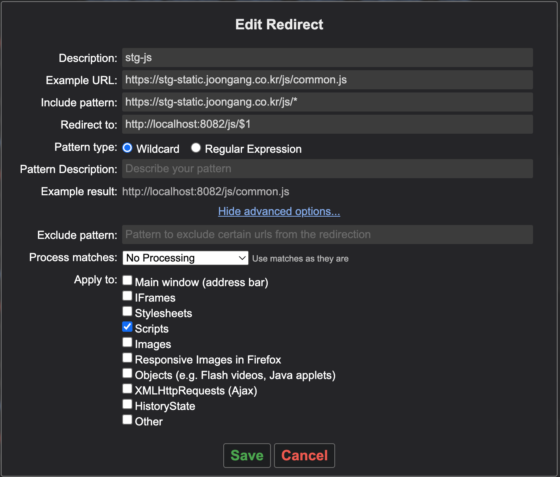The height and width of the screenshot is (477, 560).
Task: Click the Include pattern input field
Action: 327,102
